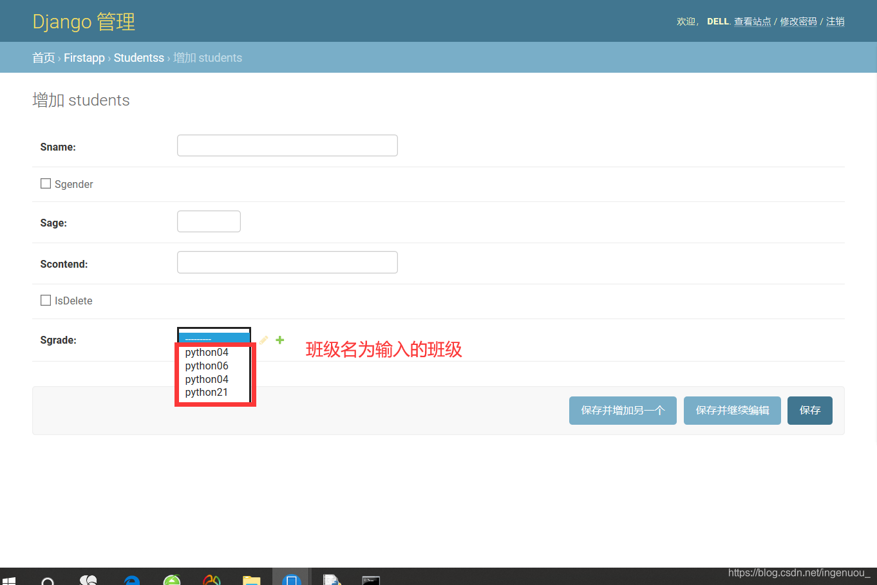Click the Django 管理 site title
This screenshot has height=585, width=877.
[84, 21]
